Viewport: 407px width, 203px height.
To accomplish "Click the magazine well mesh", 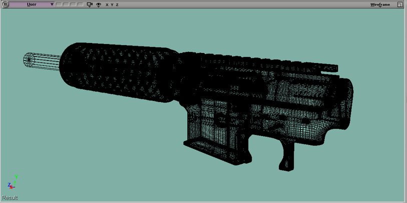I will [x=217, y=132].
